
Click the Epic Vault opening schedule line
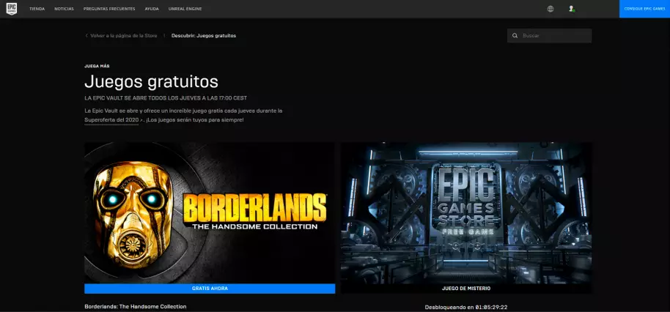coord(166,97)
